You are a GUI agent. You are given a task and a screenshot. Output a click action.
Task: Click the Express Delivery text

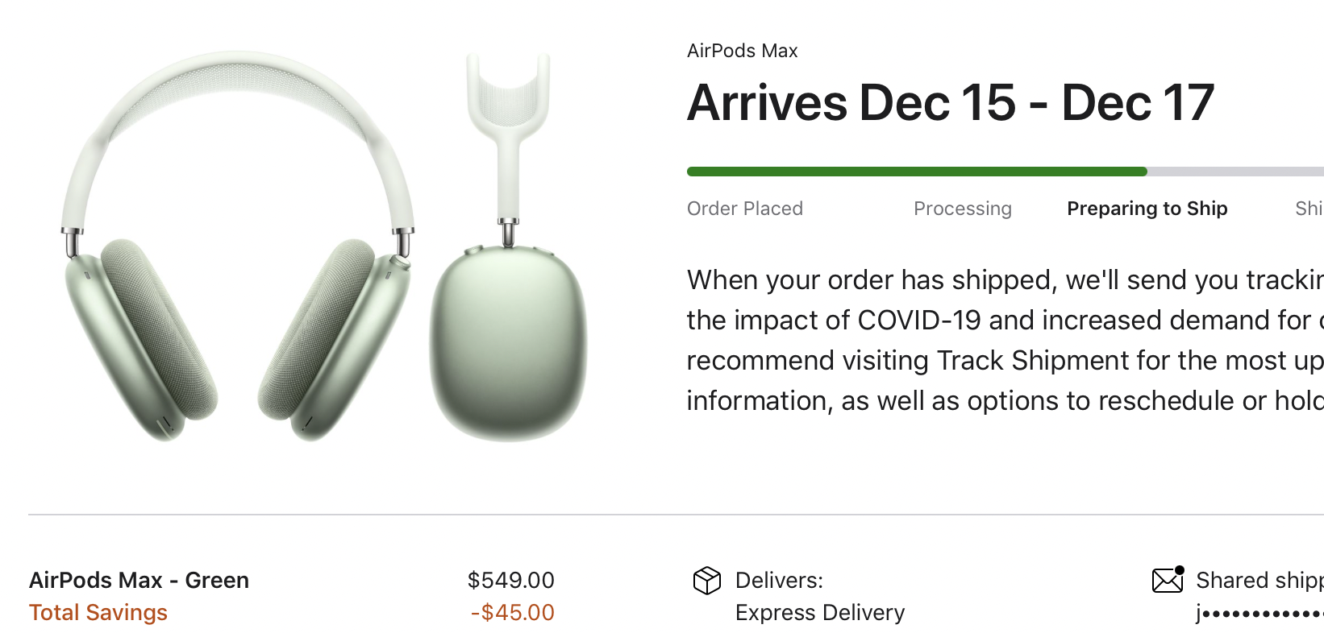tap(819, 613)
